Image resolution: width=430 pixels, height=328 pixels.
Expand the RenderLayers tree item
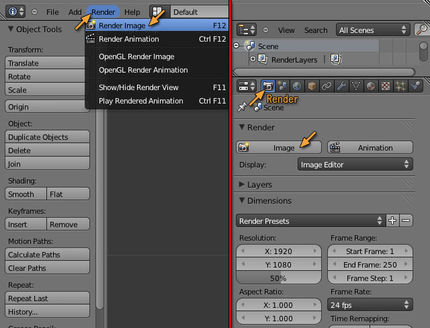[x=253, y=59]
